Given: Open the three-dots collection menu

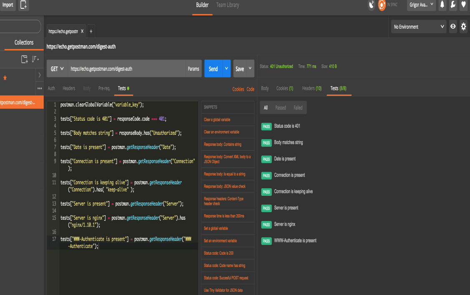Looking at the screenshot, I should point(40,88).
